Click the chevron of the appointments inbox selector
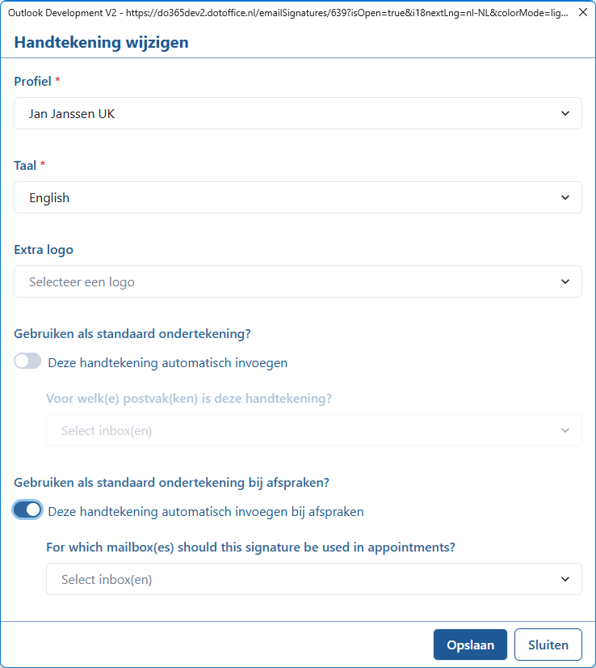Screen dimensions: 596x668 click(565, 579)
